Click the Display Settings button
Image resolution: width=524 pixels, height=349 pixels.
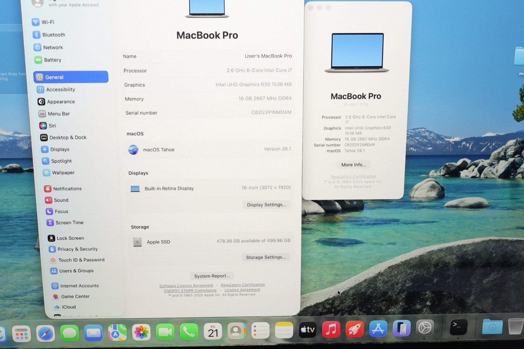[x=266, y=205]
